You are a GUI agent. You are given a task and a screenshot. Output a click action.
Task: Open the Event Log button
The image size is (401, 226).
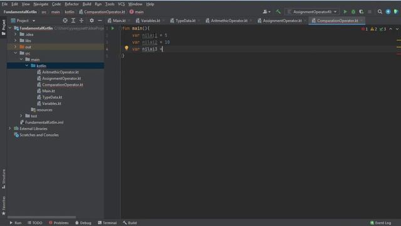[x=381, y=223]
